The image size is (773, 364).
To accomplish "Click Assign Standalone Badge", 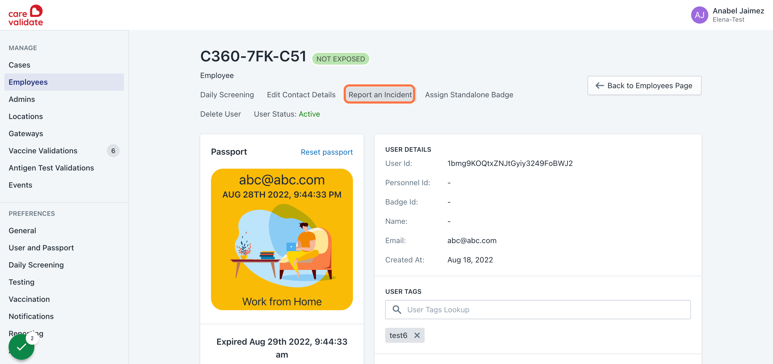I will pos(469,95).
